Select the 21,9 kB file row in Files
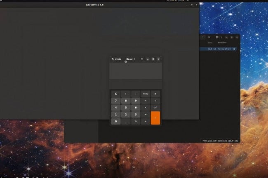Screen dimensions: 268x178 [218, 49]
